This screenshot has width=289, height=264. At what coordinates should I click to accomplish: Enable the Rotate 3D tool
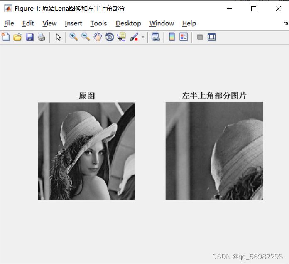[110, 37]
